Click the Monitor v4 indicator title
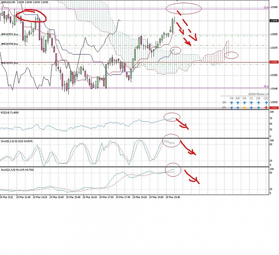This screenshot has width=279, height=255. (x=258, y=94)
